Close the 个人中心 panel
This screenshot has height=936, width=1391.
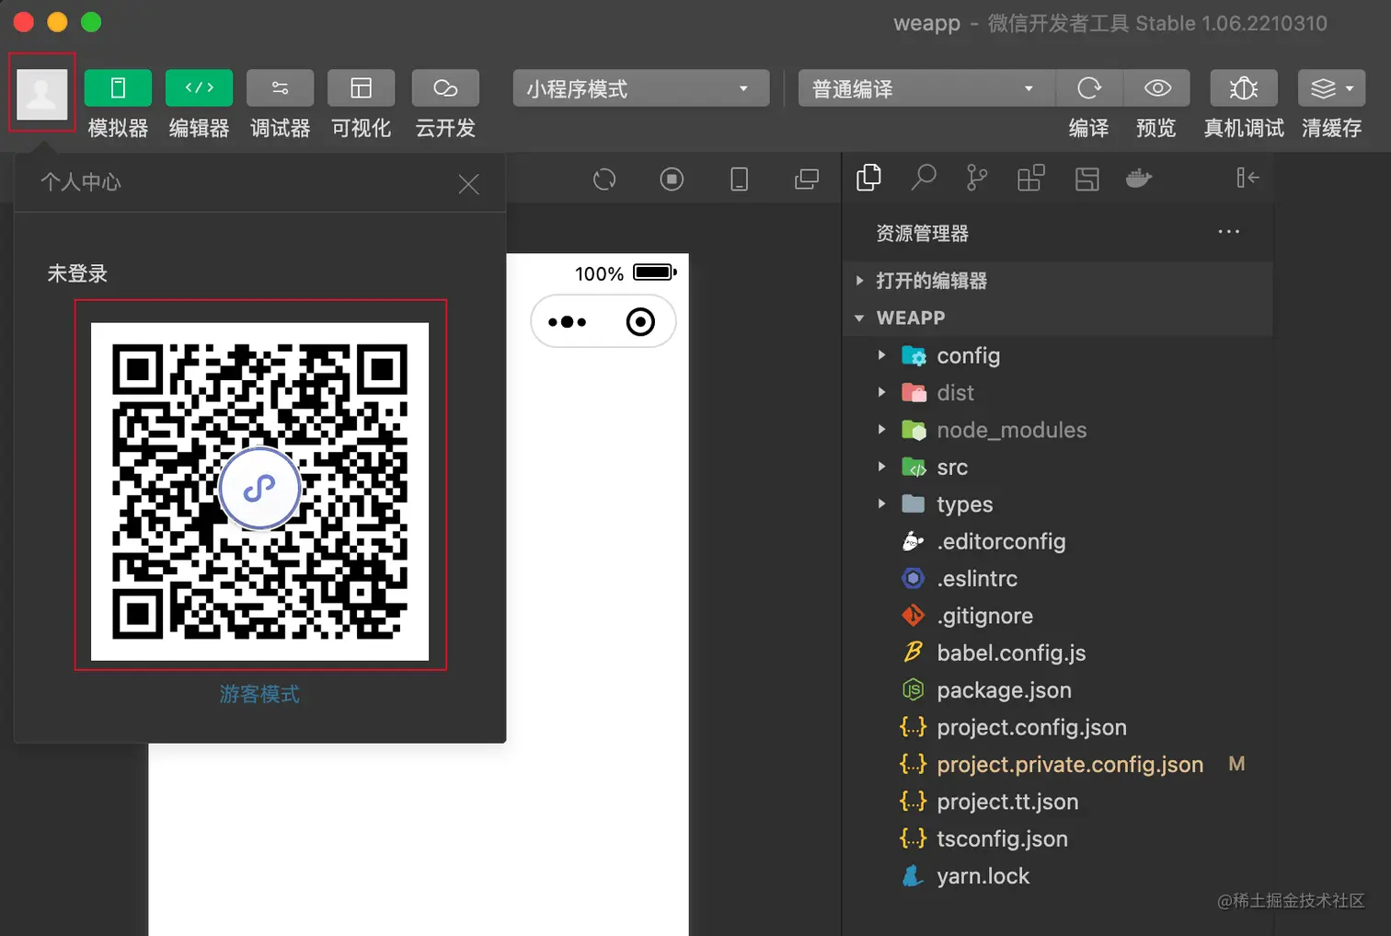click(469, 184)
